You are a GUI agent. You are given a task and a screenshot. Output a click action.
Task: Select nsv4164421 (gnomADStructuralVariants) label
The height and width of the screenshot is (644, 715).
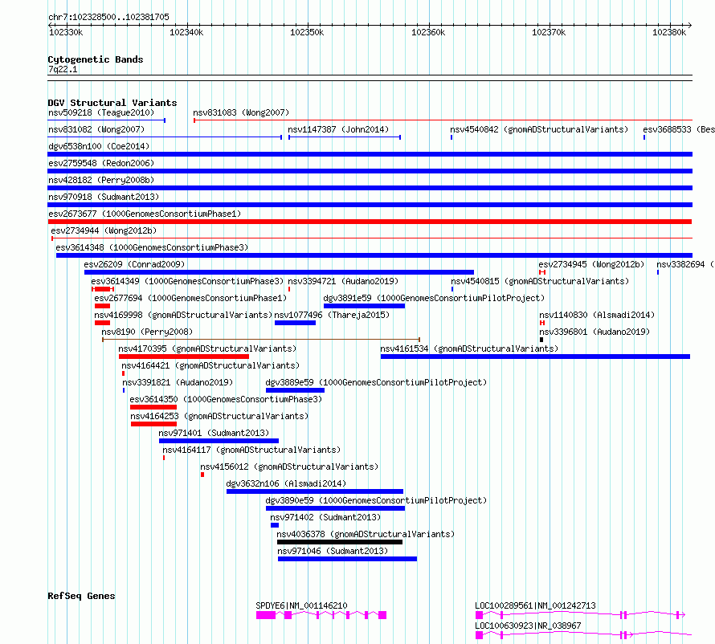[210, 365]
